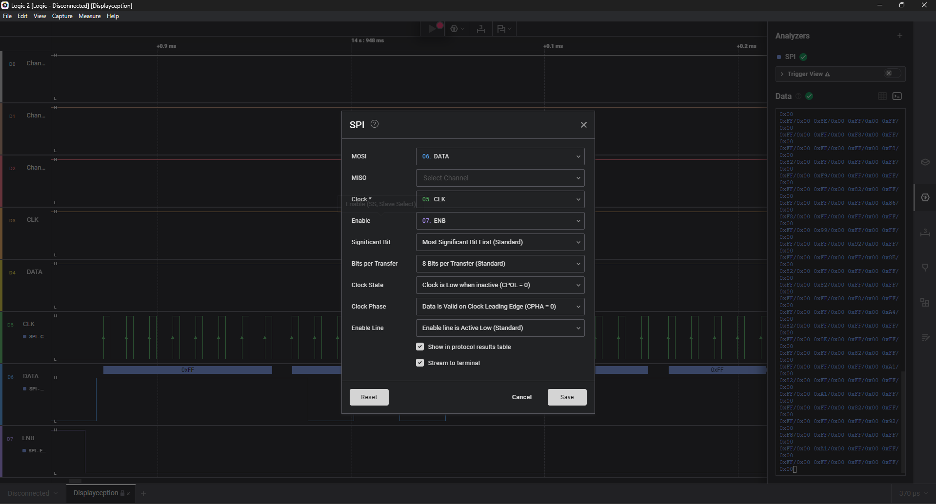Screen dimensions: 936x504
Task: Toggle the Trigger View switch
Action: [893, 74]
